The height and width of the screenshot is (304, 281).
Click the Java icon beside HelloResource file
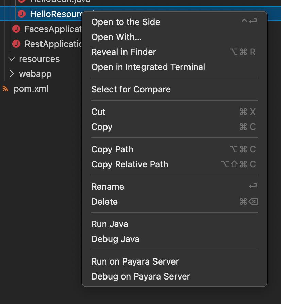coord(21,14)
